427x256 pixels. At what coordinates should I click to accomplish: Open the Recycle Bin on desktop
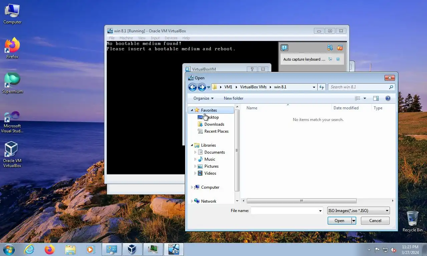pos(413,221)
